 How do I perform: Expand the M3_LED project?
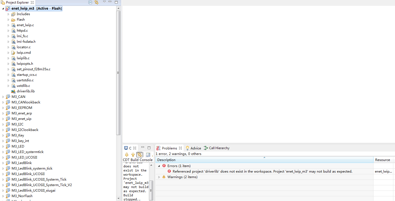3,146
